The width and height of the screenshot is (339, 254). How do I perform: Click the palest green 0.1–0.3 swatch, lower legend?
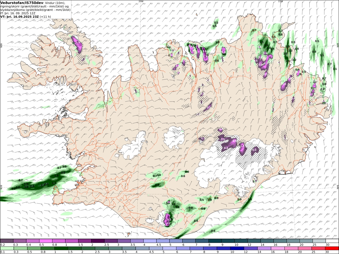tap(7, 248)
